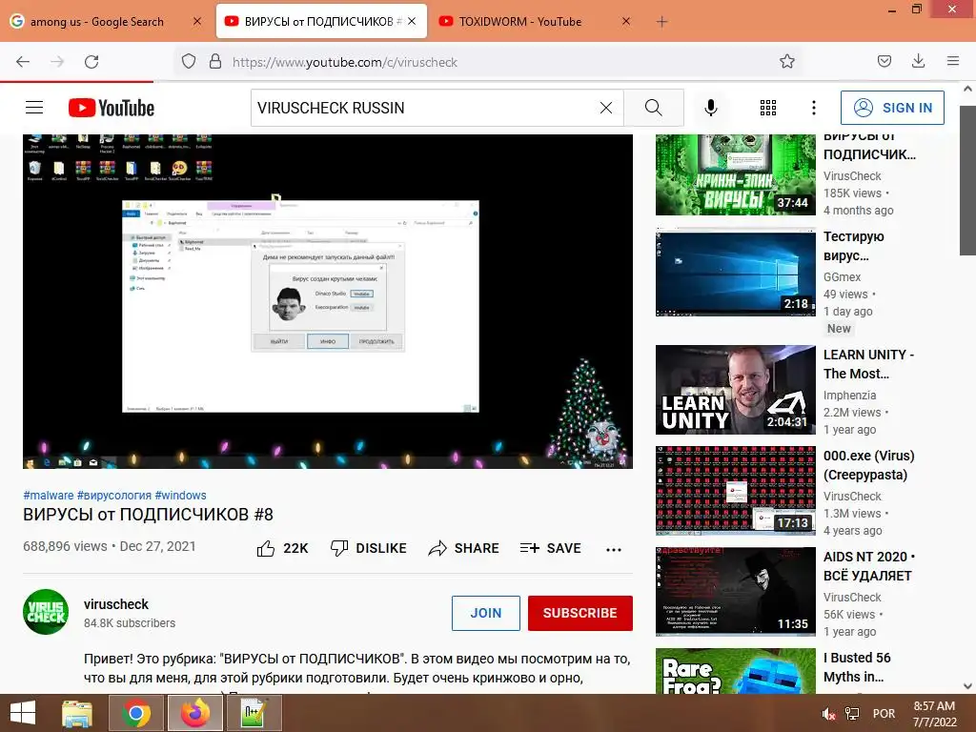Open the viruscheck channel avatar
Image resolution: width=976 pixels, height=732 pixels.
point(46,612)
